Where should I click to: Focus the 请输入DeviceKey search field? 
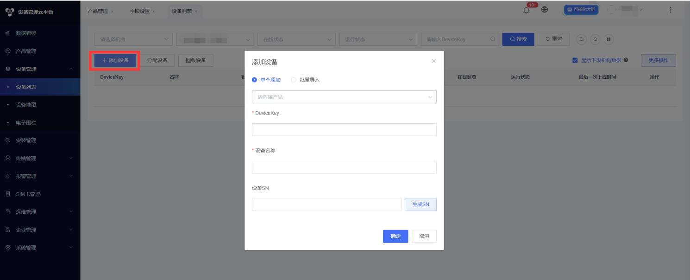[x=460, y=39]
